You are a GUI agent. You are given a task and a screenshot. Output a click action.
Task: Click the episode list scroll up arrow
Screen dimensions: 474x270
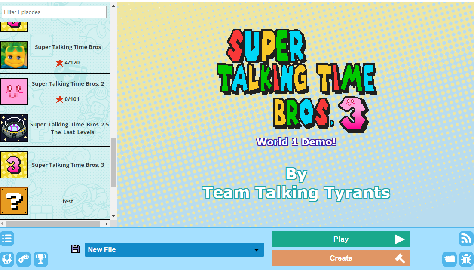pos(113,6)
